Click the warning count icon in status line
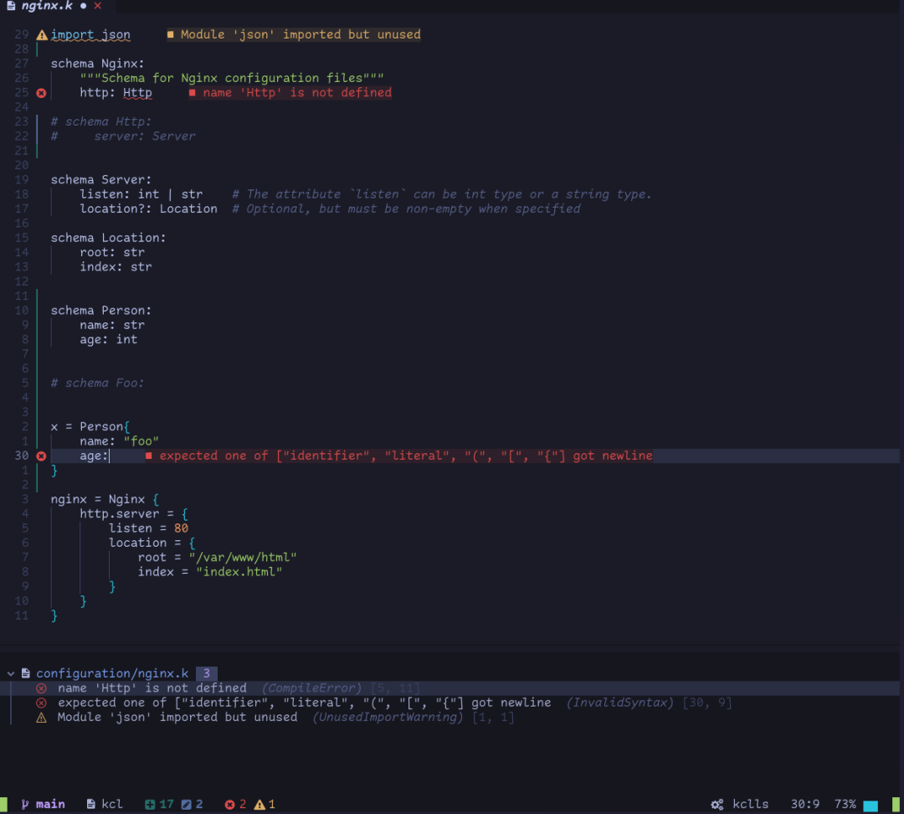The height and width of the screenshot is (814, 904). click(x=260, y=804)
